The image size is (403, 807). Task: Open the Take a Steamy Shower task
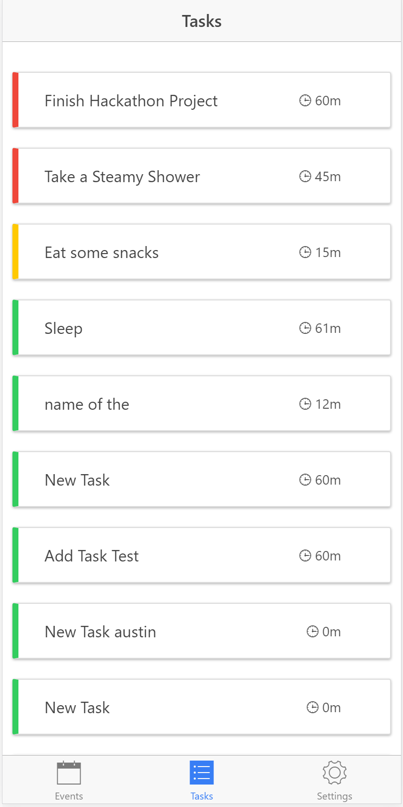pos(122,177)
